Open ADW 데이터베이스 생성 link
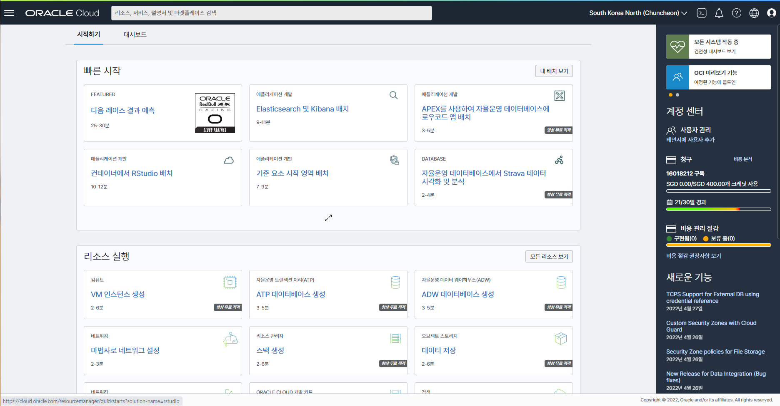The width and height of the screenshot is (780, 406). pyautogui.click(x=458, y=295)
